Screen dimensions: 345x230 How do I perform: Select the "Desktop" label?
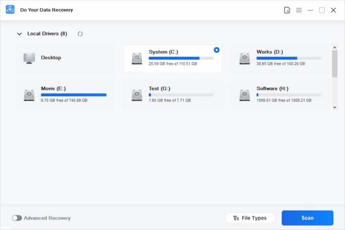tap(51, 58)
